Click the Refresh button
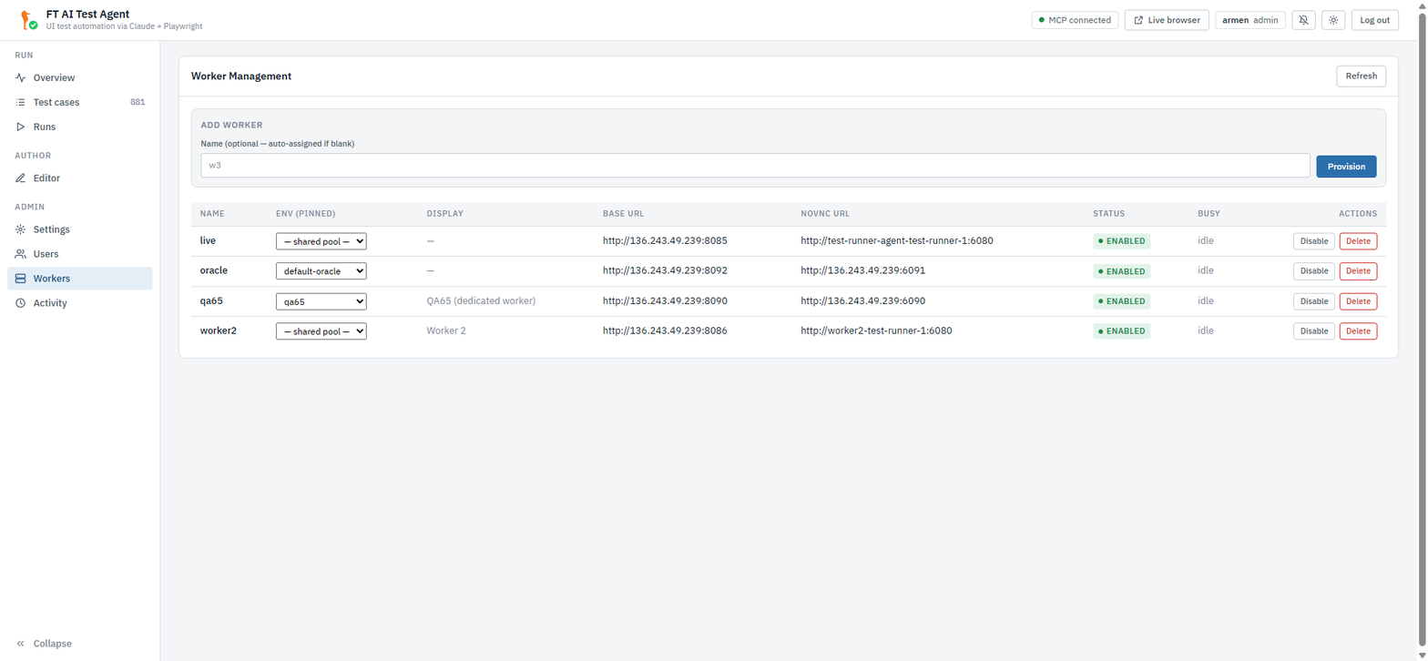 click(x=1361, y=76)
